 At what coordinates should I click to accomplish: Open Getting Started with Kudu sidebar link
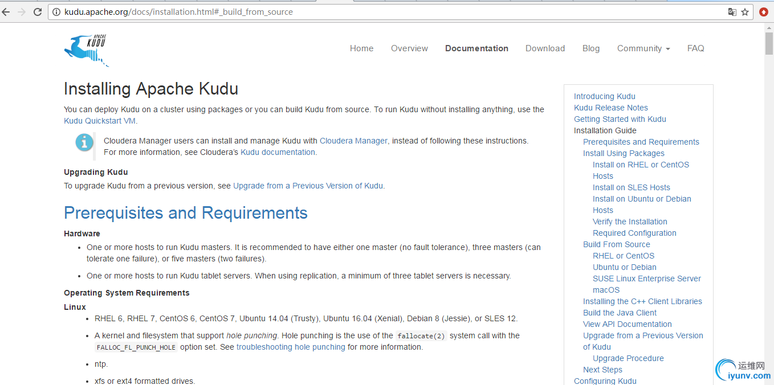tap(620, 119)
